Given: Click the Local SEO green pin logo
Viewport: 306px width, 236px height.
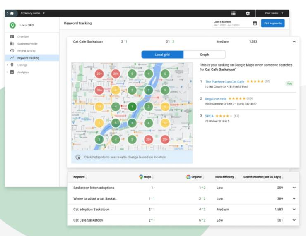Looking at the screenshot, I should pos(13,25).
